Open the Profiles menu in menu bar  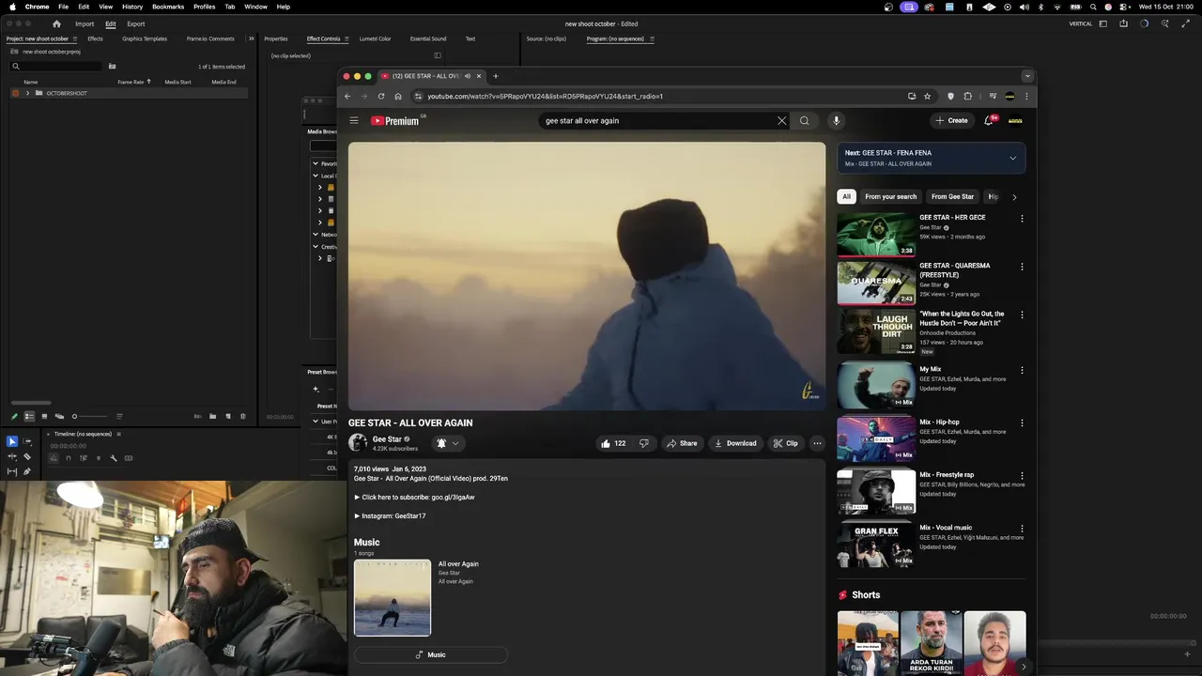[x=204, y=7]
